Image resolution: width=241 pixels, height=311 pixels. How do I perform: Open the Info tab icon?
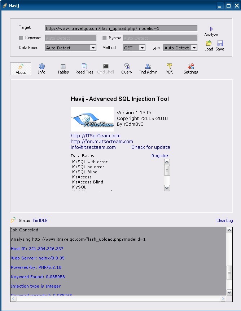pyautogui.click(x=42, y=66)
